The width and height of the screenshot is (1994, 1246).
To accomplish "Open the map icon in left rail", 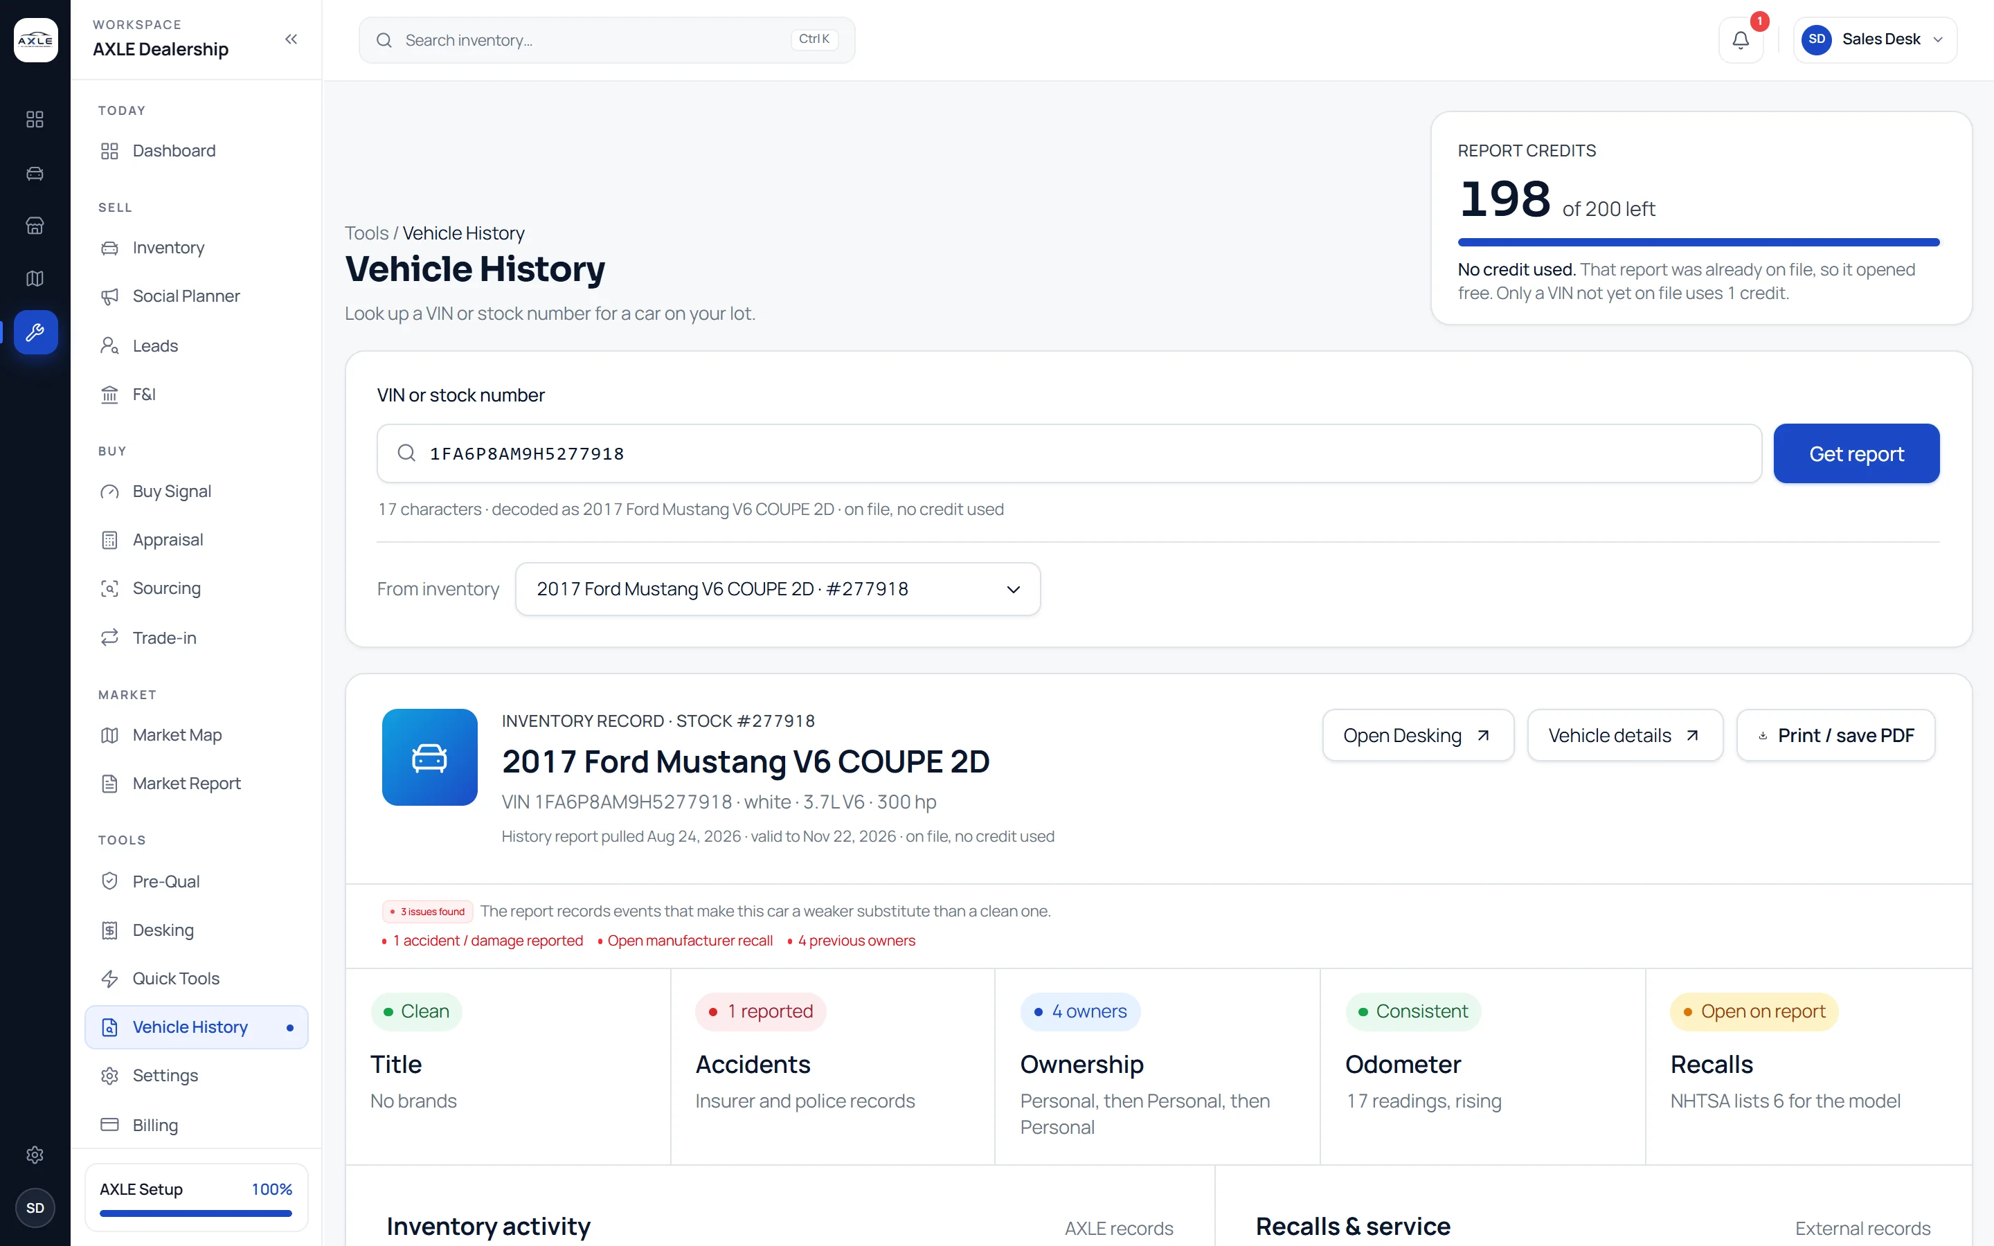I will pyautogui.click(x=35, y=278).
